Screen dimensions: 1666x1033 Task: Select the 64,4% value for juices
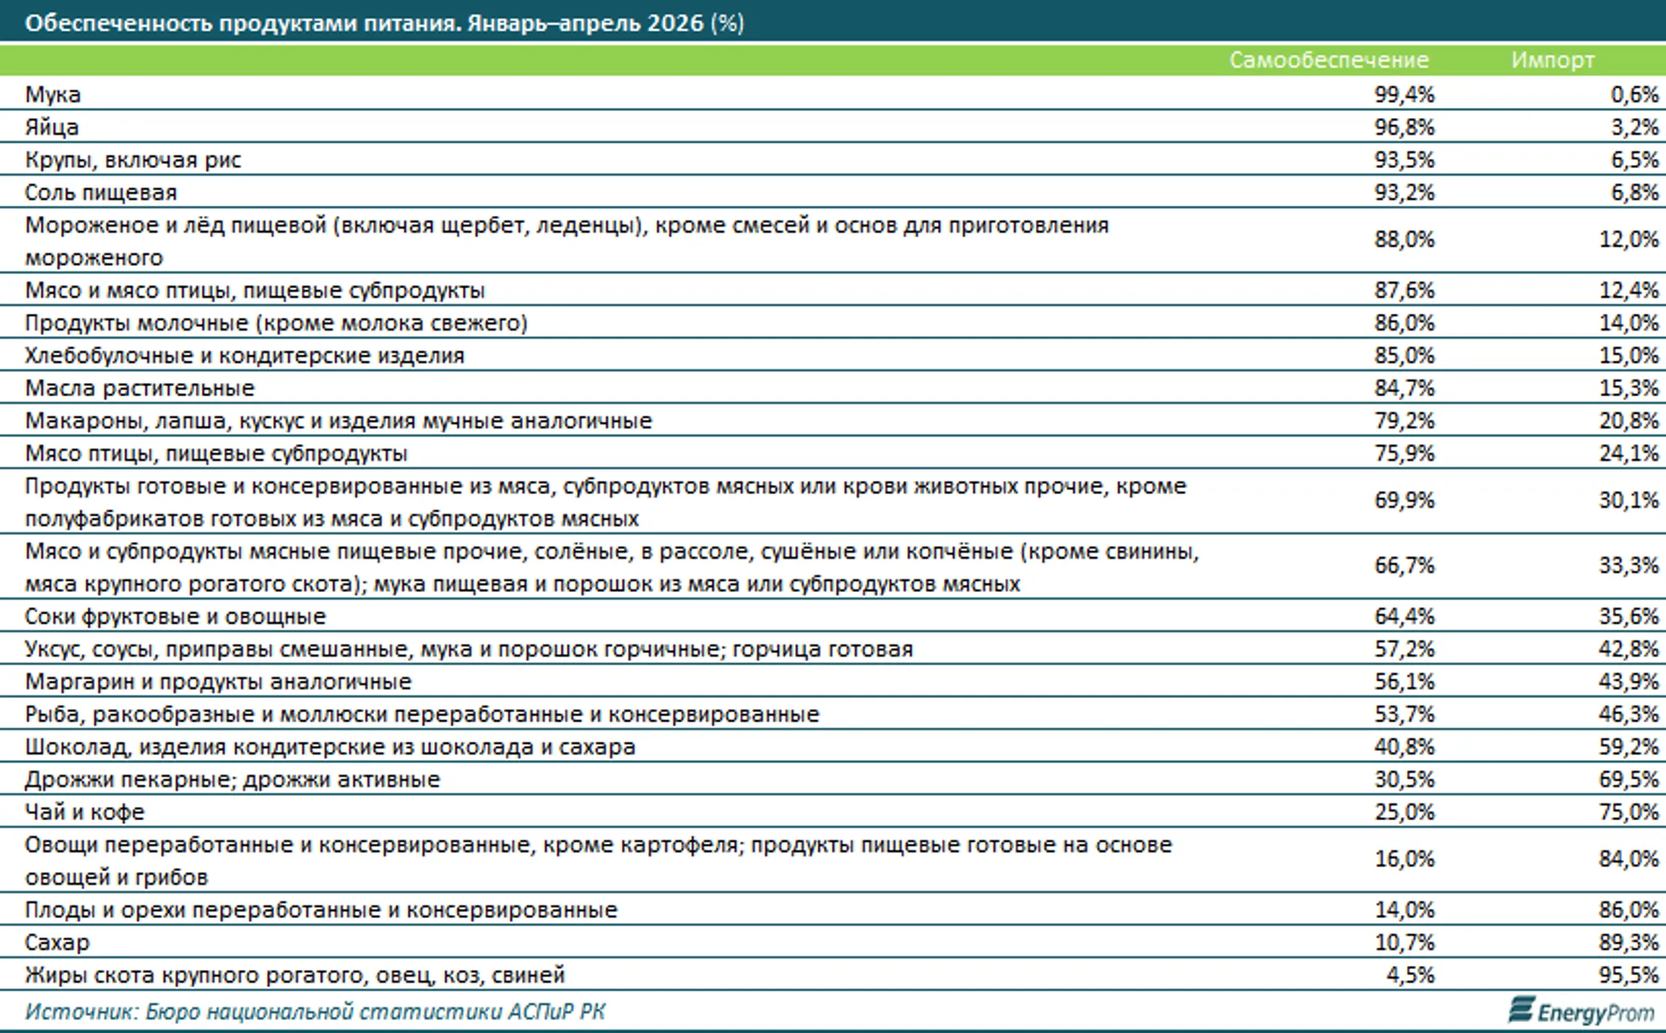click(1404, 616)
